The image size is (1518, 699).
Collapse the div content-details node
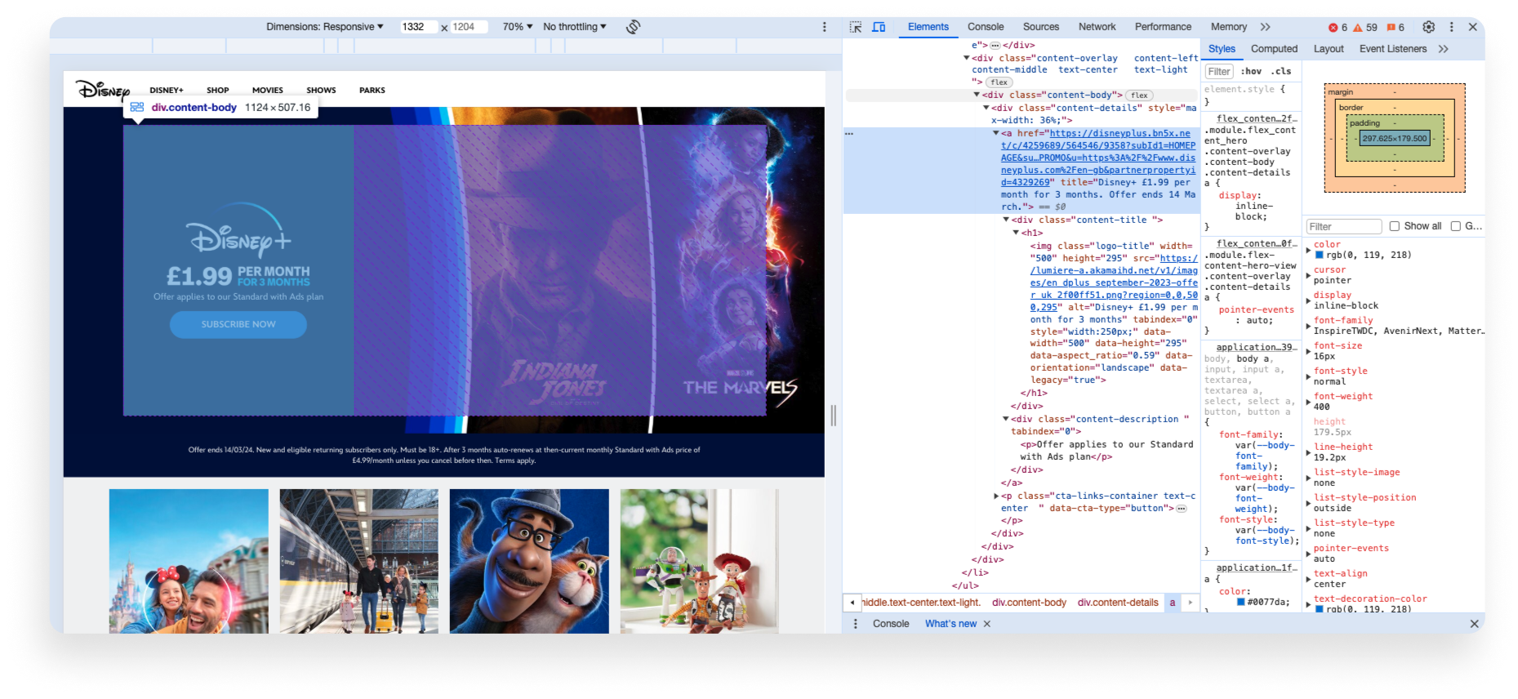tap(986, 108)
